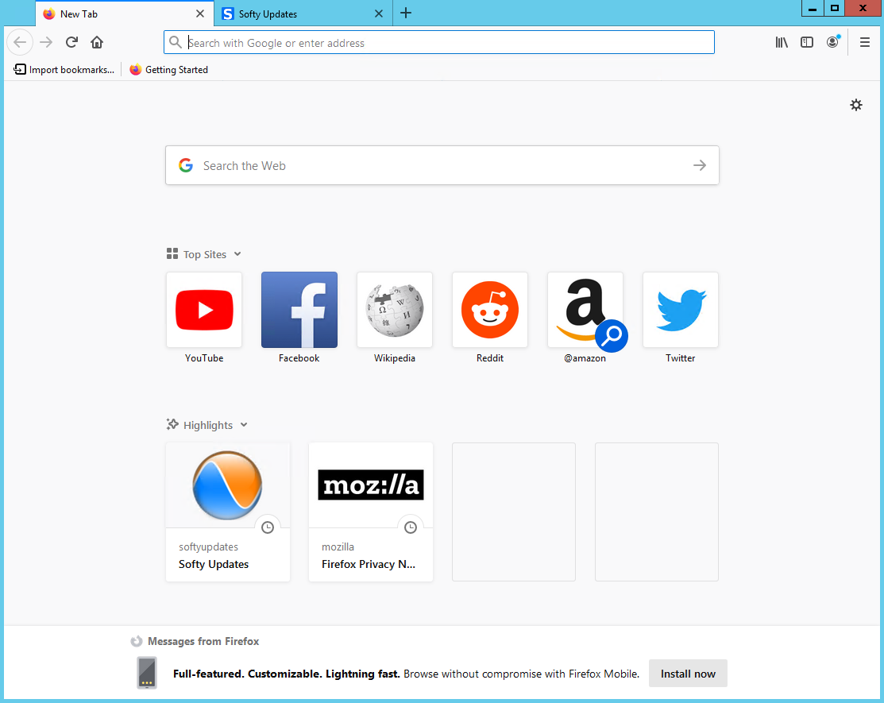The width and height of the screenshot is (884, 703).
Task: Click the mobile phone icon in Firefox messages
Action: (147, 673)
